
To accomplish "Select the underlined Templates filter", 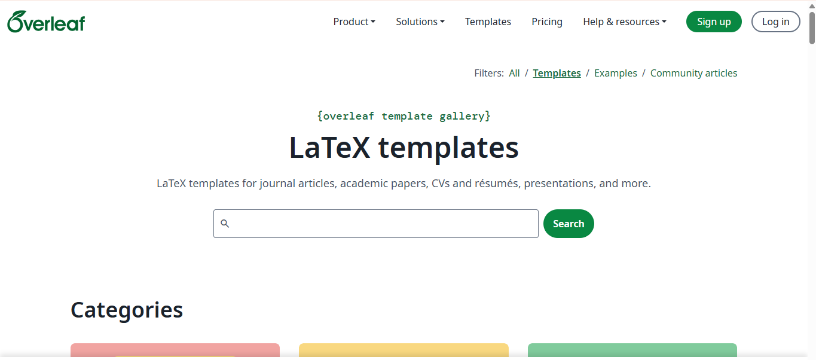I will [x=557, y=73].
